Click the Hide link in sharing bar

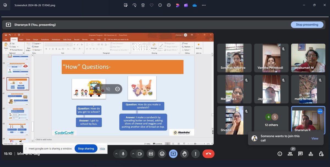click(x=102, y=149)
